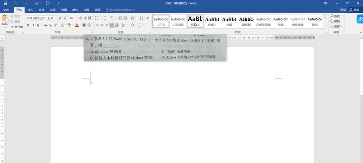The width and height of the screenshot is (363, 163).
Task: Open the File (文件) menu
Action: point(6,10)
